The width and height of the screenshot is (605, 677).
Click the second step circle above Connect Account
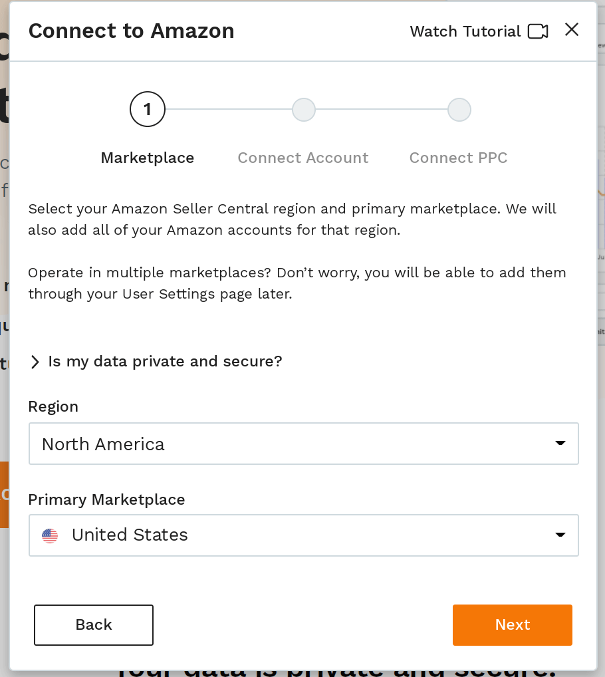pyautogui.click(x=304, y=110)
